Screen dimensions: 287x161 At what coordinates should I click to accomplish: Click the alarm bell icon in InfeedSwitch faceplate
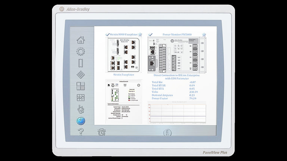point(125,85)
